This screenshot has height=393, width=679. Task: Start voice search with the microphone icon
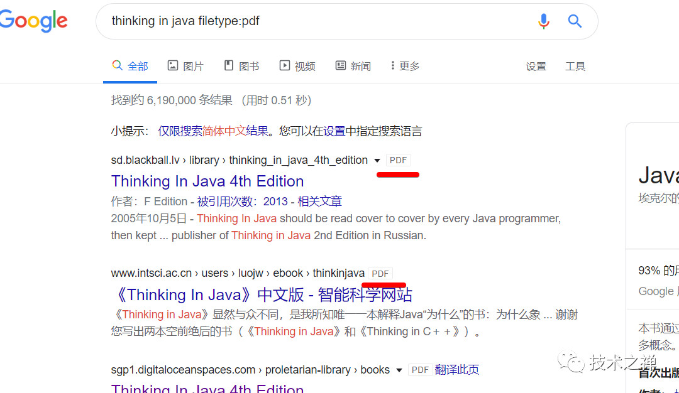tap(543, 21)
